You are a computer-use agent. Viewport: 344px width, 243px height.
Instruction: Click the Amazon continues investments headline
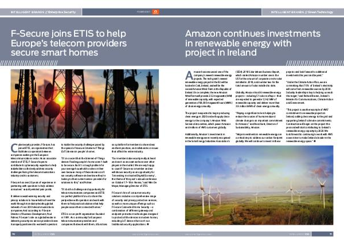[253, 43]
